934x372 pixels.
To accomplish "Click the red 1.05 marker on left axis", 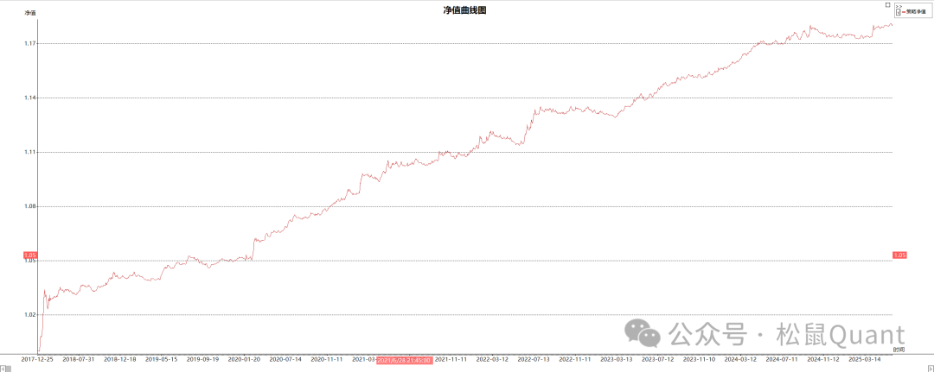I will [29, 255].
